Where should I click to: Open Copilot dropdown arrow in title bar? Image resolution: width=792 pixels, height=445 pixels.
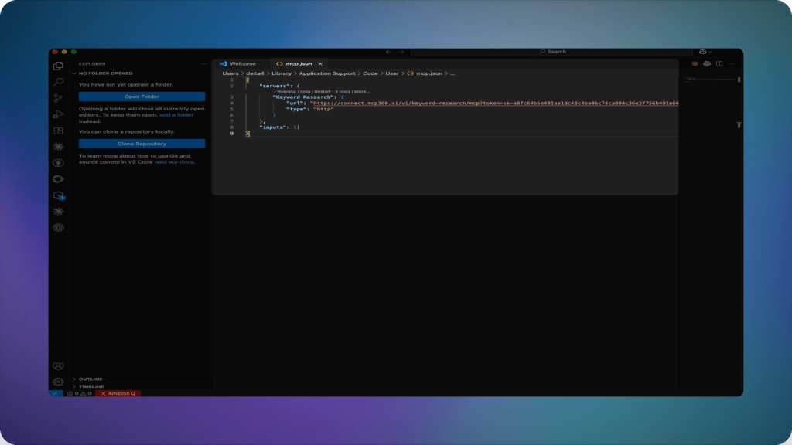click(x=710, y=52)
